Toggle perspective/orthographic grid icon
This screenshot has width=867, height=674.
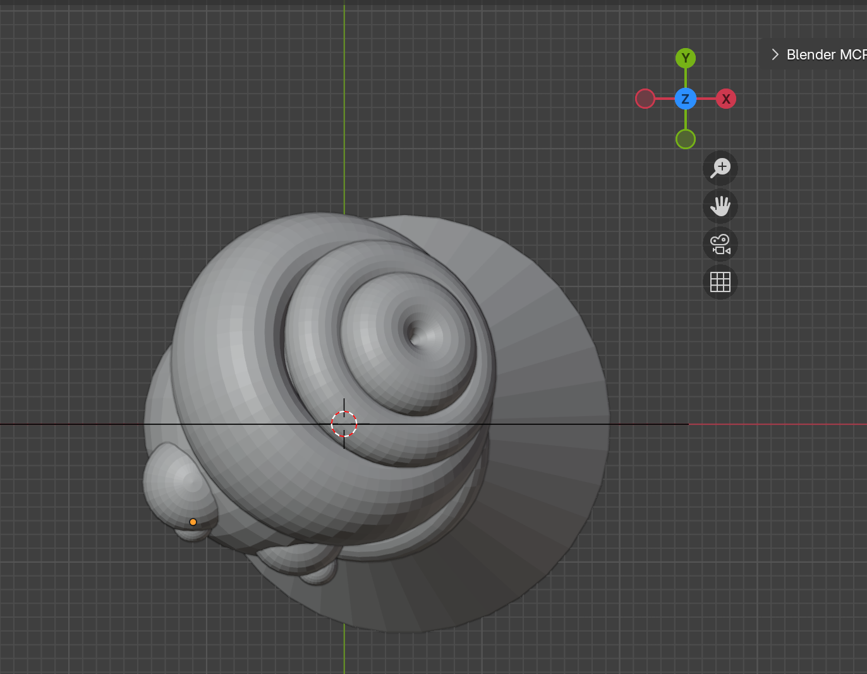point(720,282)
